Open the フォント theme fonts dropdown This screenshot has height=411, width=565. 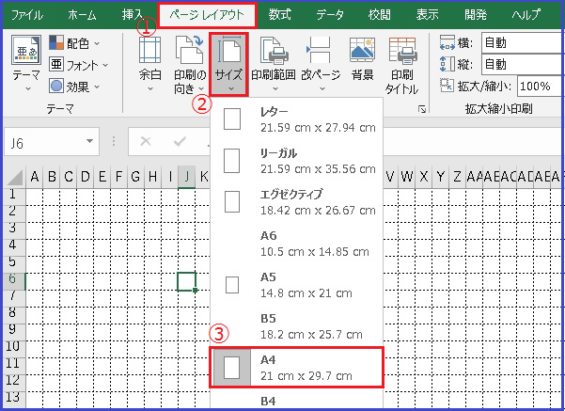(79, 65)
